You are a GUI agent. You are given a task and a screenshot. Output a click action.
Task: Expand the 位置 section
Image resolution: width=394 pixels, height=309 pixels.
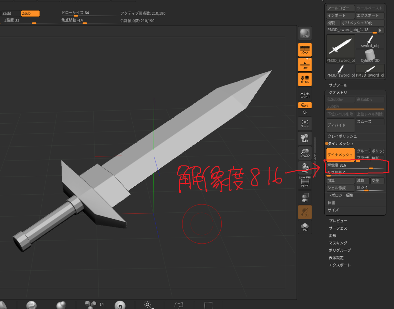tap(331, 203)
